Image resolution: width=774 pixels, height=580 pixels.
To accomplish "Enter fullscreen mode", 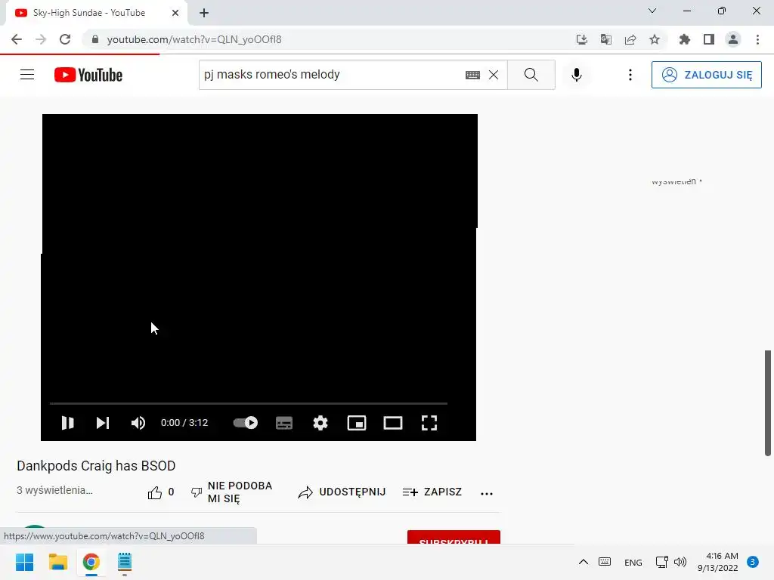I will pos(429,423).
